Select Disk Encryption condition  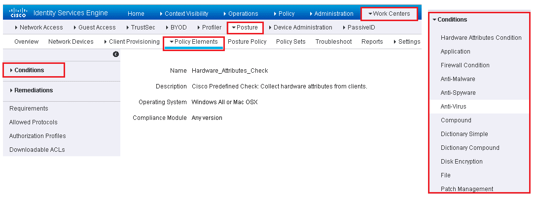point(462,161)
